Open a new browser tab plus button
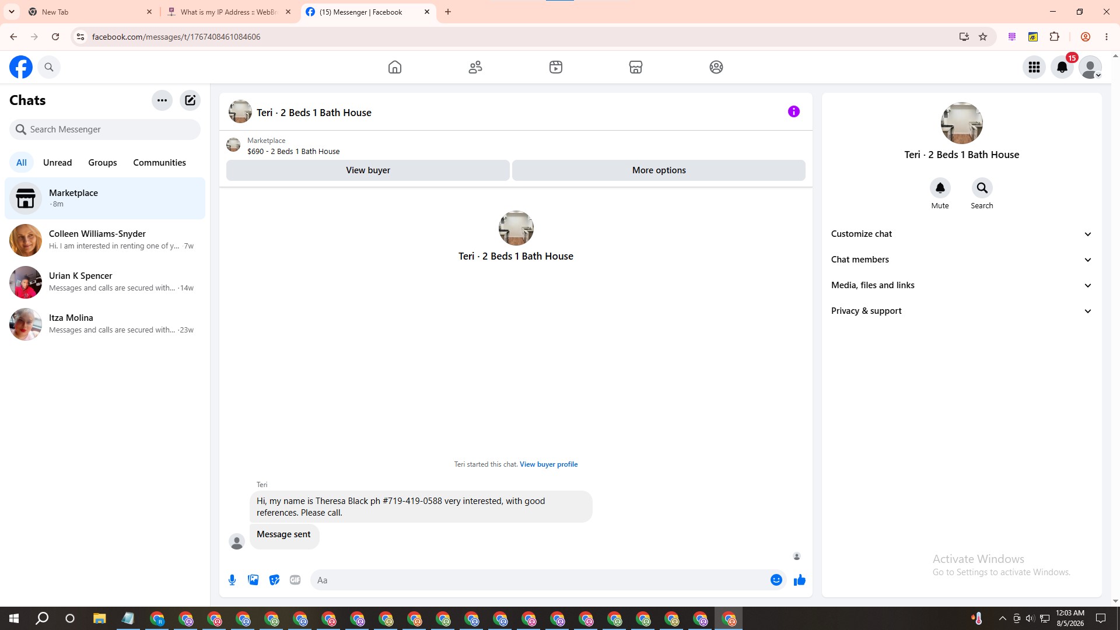This screenshot has width=1120, height=630. tap(448, 12)
